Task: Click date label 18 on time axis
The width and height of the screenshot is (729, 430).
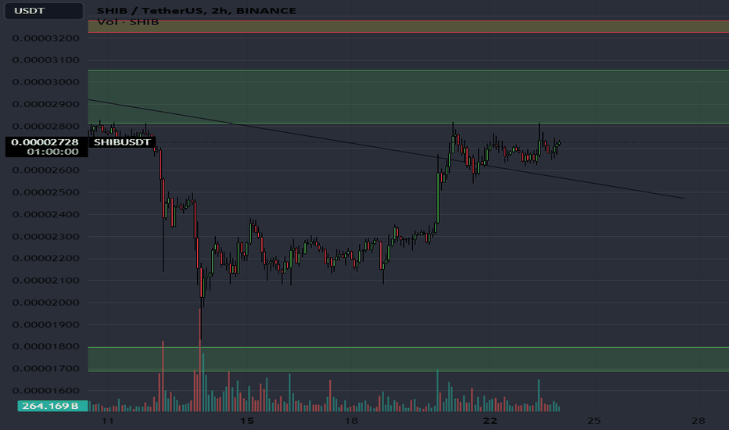Action: [351, 421]
